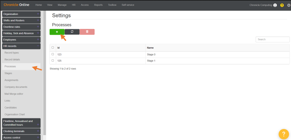Open the Home menu
The image size is (291, 140).
coord(39,5)
